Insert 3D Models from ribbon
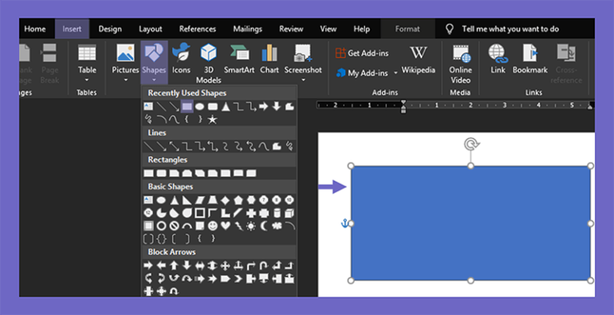Screen dimensions: 614x315 pyautogui.click(x=209, y=63)
